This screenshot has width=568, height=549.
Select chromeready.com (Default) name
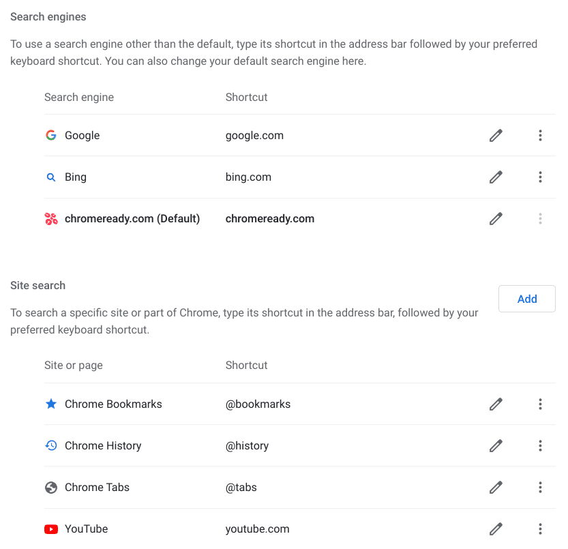click(132, 219)
